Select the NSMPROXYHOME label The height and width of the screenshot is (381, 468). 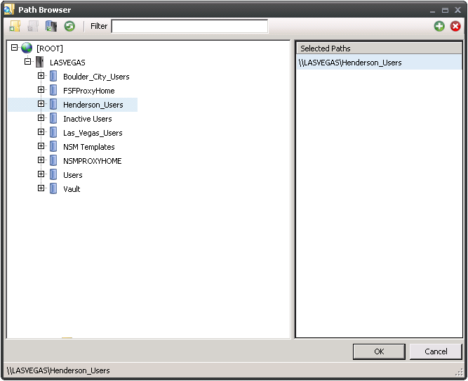[92, 161]
